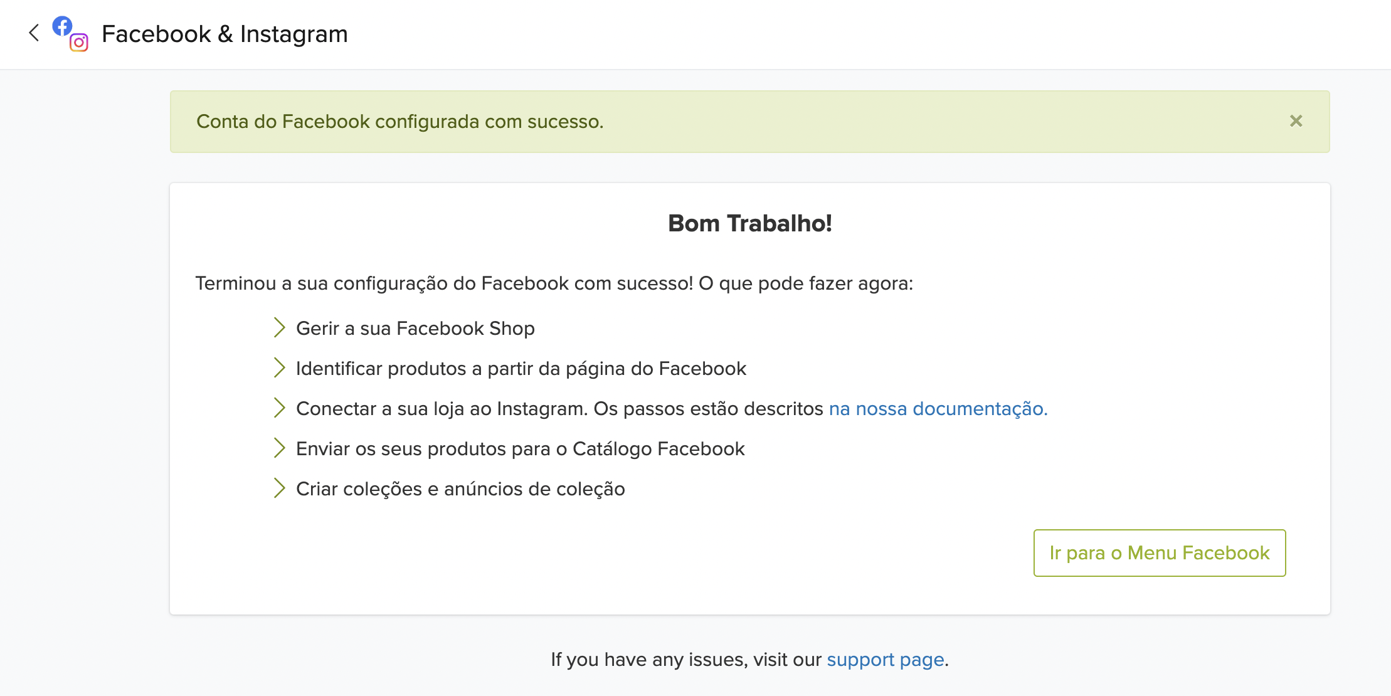Open the 'na nossa documentação' link

coord(938,409)
